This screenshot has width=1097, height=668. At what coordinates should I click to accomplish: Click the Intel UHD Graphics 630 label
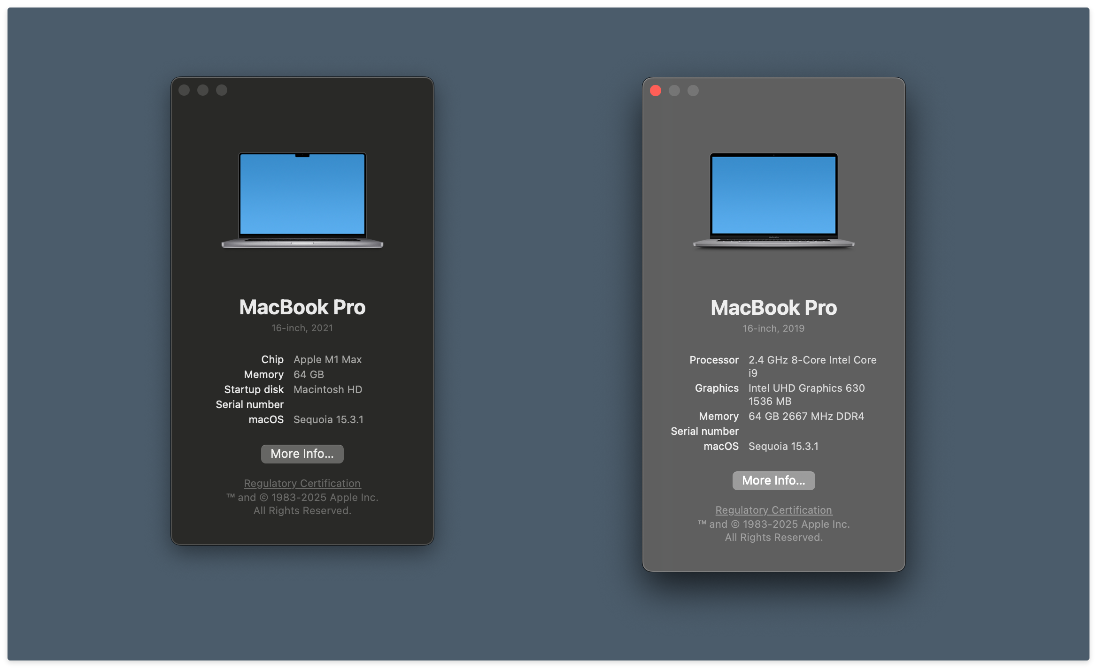tap(807, 388)
